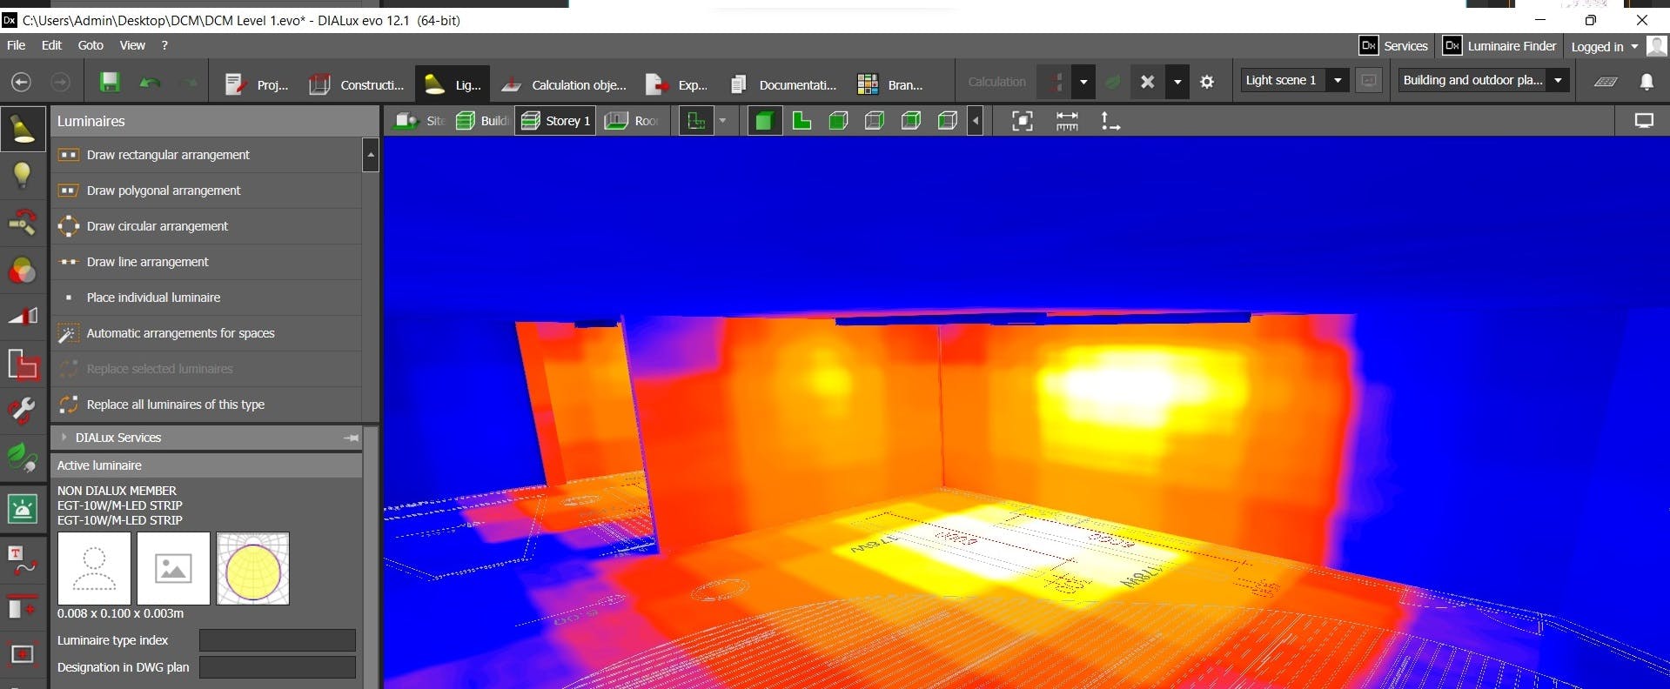Click the green Save project icon
1670x689 pixels.
110,83
